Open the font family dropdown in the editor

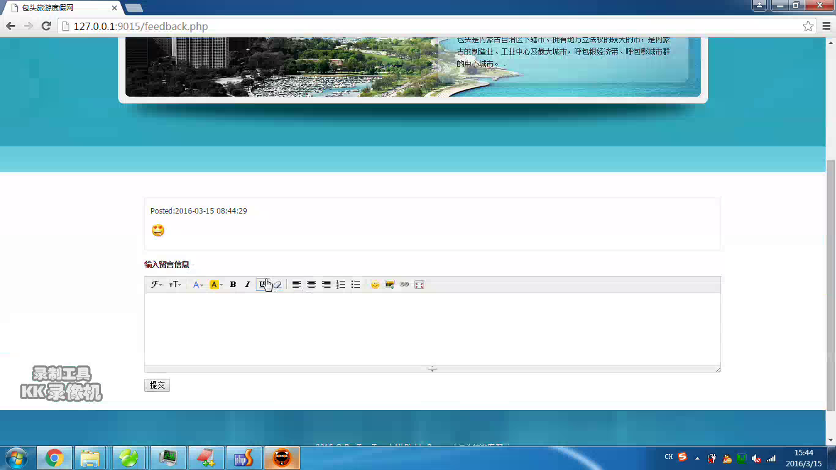click(x=157, y=285)
